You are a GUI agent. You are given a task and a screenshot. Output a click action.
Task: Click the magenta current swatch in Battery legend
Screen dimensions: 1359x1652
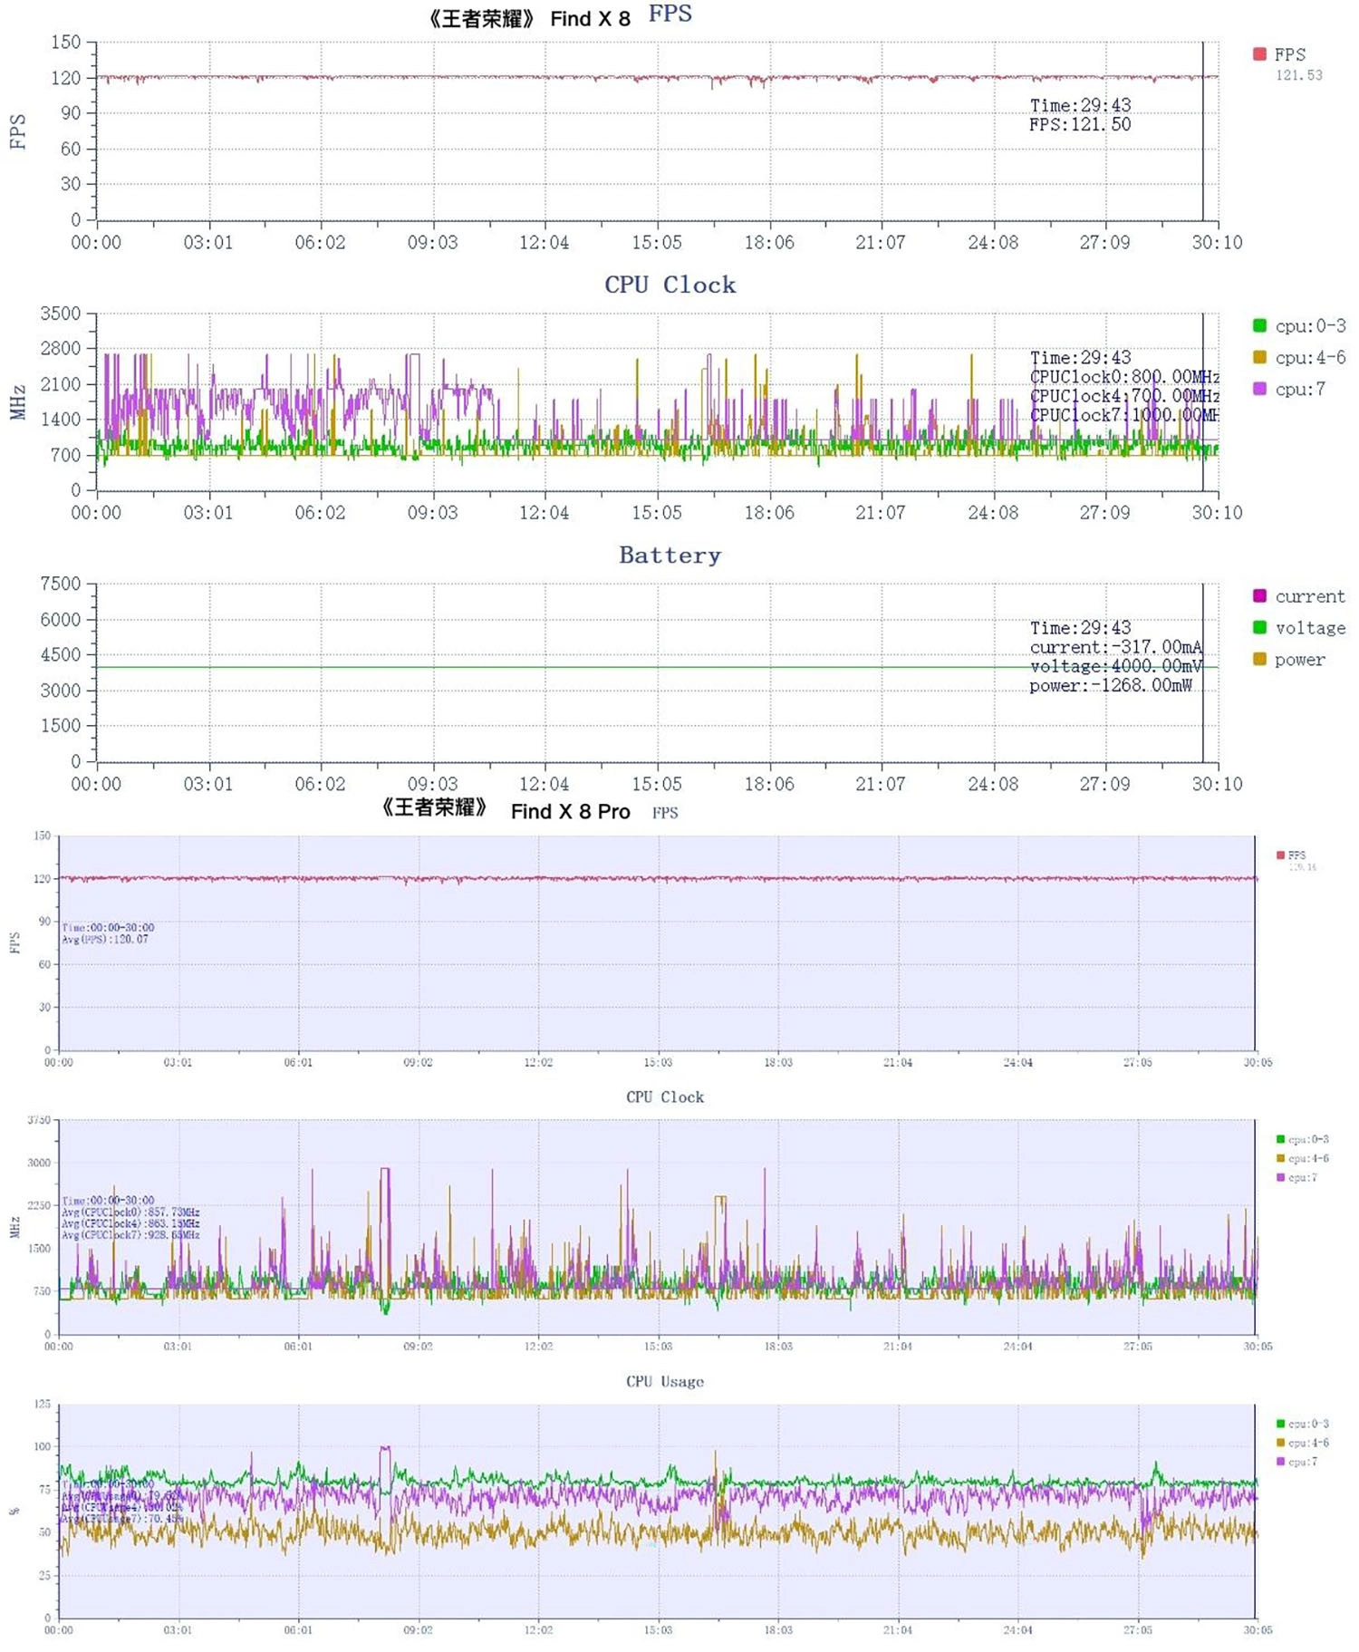coord(1258,595)
